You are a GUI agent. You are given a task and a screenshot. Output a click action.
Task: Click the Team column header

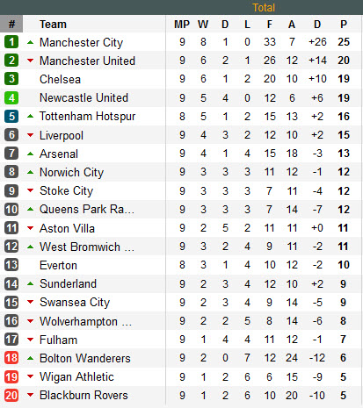tap(53, 25)
